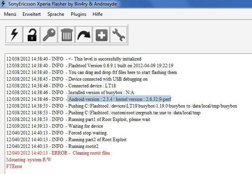Click the wrench tools icon

click(x=119, y=35)
